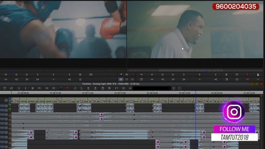Play the source monitor clip
The width and height of the screenshot is (265, 149).
(x=53, y=74)
